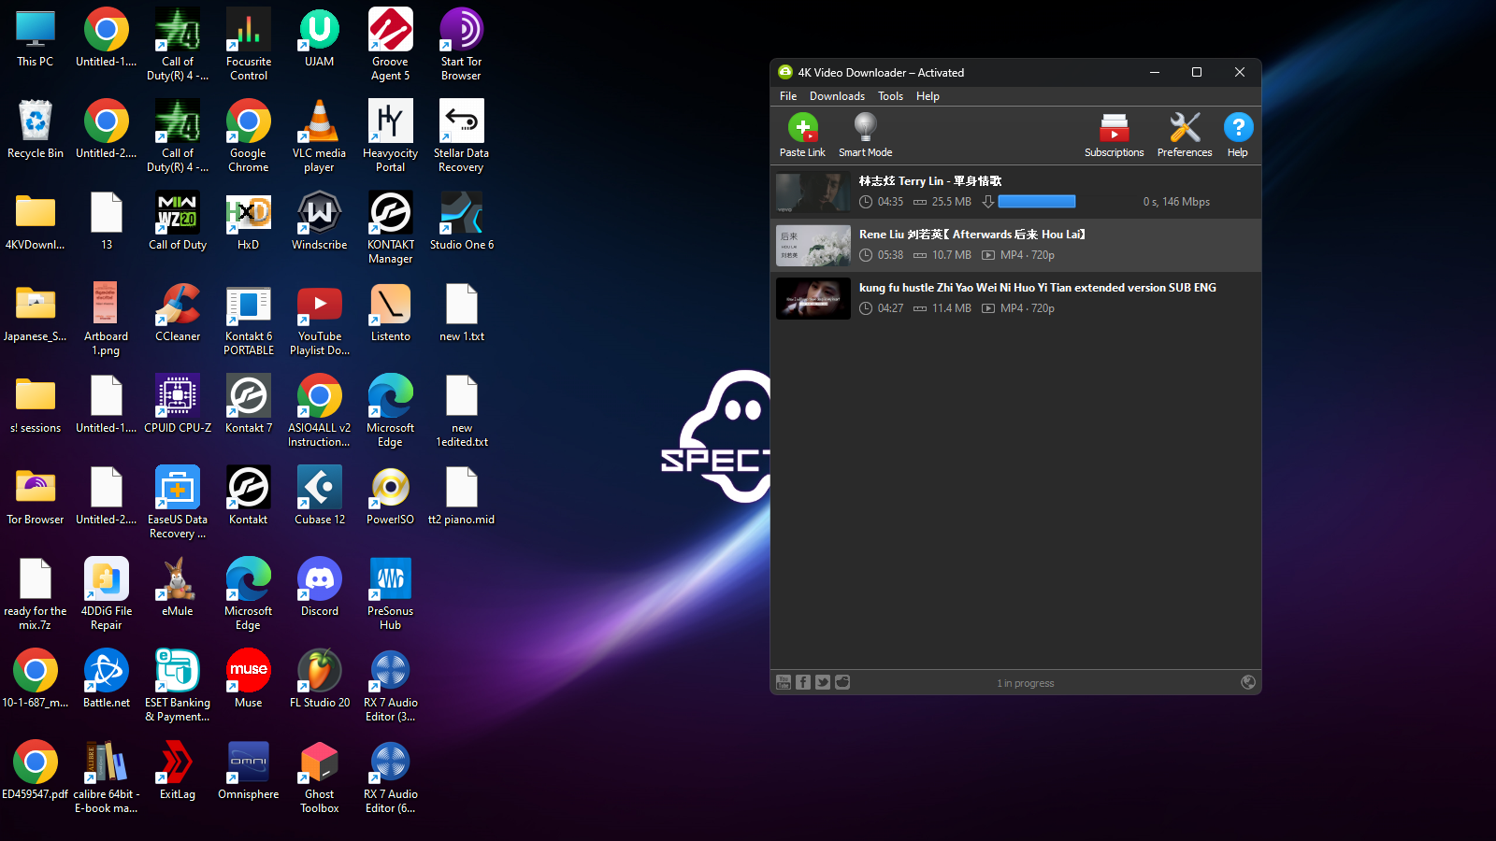This screenshot has height=841, width=1496.
Task: Toggle Smart Mode lightbulb
Action: tap(865, 135)
